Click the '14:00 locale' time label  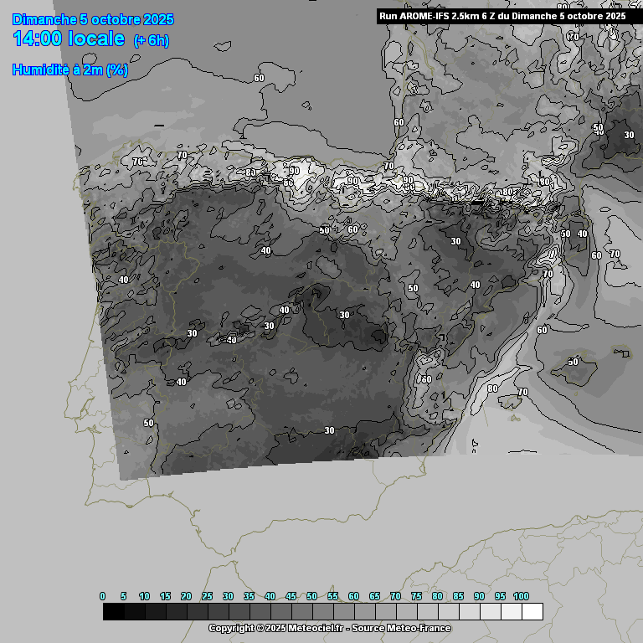click(69, 39)
